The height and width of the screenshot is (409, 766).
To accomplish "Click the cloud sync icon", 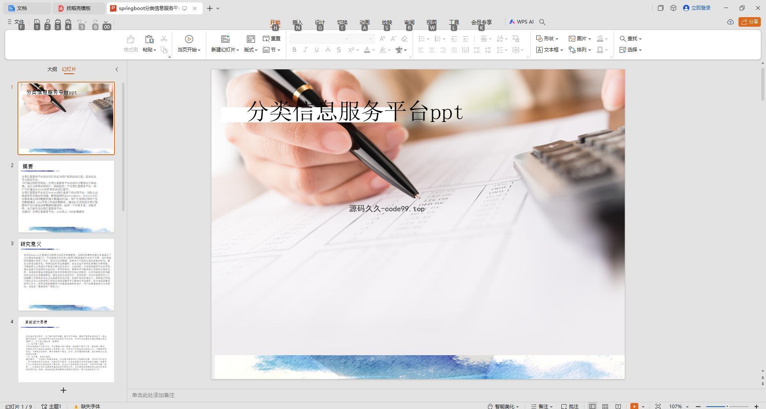I will pyautogui.click(x=730, y=22).
